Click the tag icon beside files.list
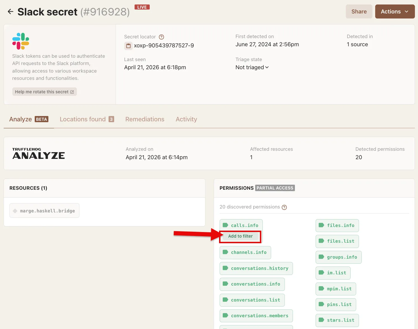Viewport: 418px width, 329px height. [321, 241]
